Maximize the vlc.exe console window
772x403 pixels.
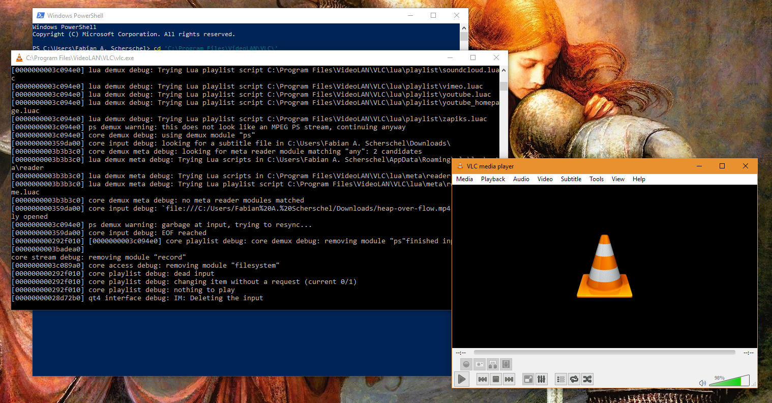(473, 58)
